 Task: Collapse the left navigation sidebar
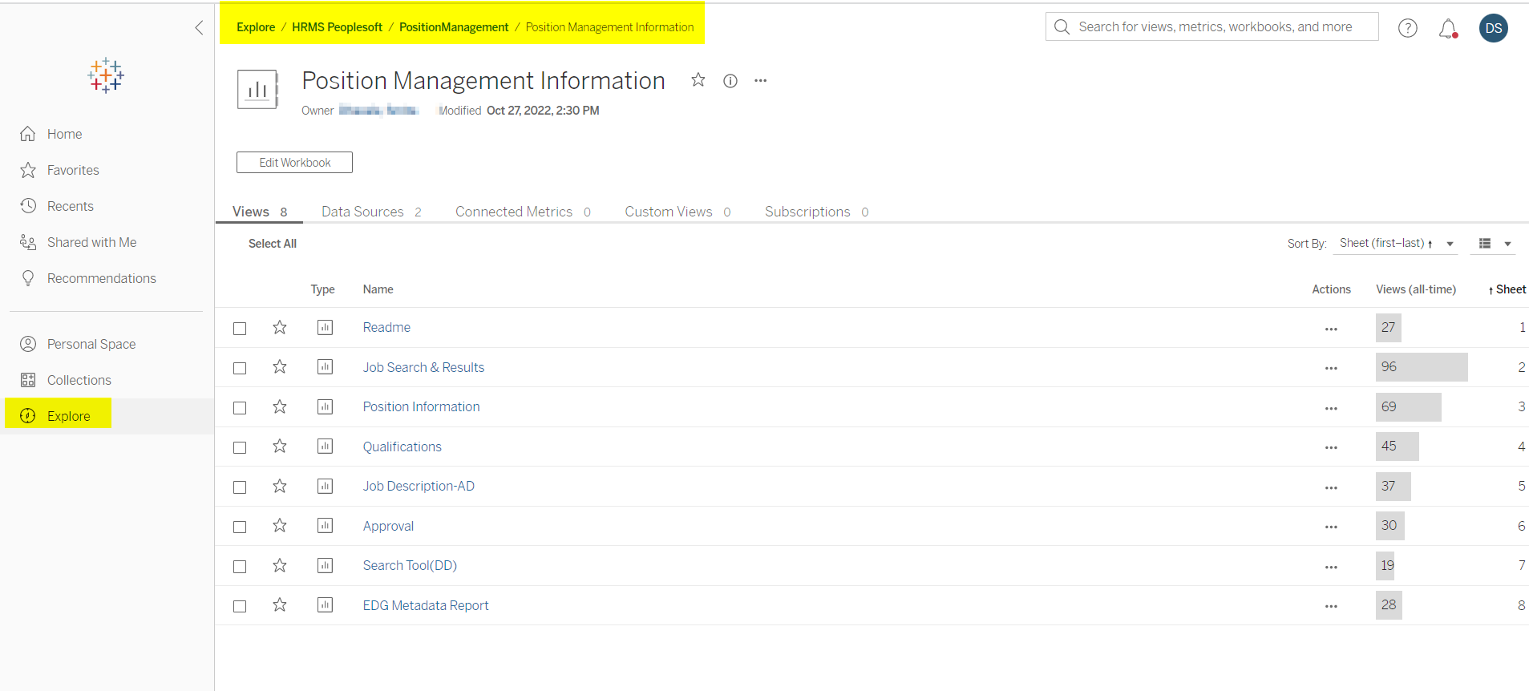pyautogui.click(x=199, y=28)
